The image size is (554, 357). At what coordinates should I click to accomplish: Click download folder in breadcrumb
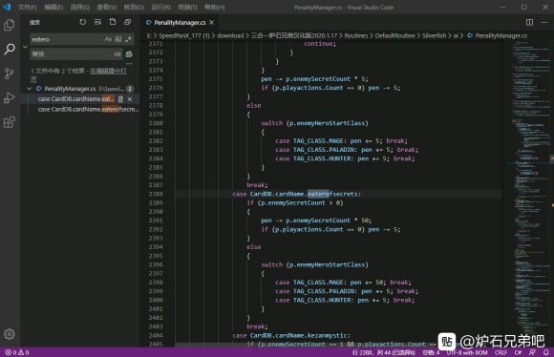point(230,35)
